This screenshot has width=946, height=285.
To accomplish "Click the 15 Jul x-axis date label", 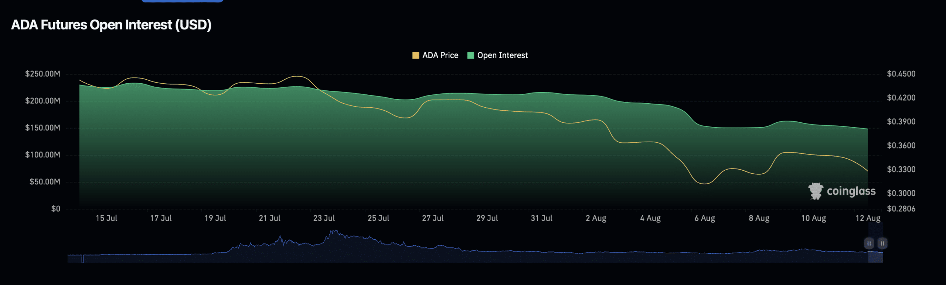I will [106, 218].
